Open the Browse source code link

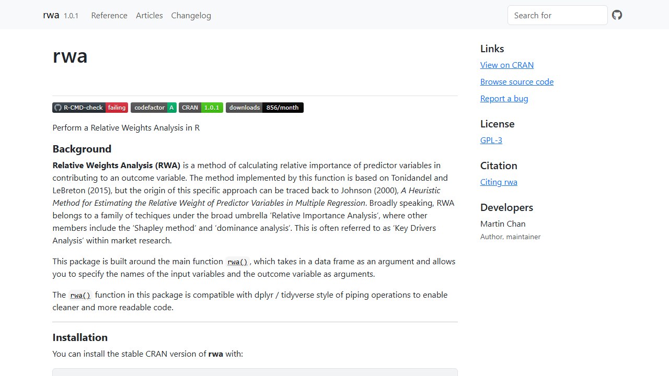tap(517, 81)
